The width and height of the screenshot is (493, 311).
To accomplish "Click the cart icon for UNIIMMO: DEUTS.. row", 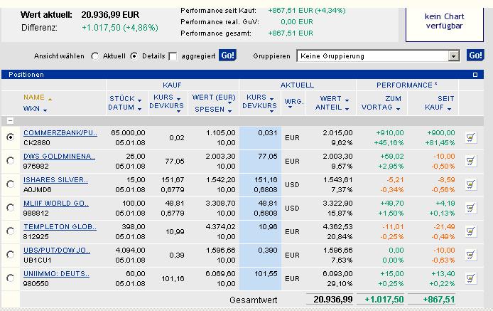I will click(x=471, y=278).
